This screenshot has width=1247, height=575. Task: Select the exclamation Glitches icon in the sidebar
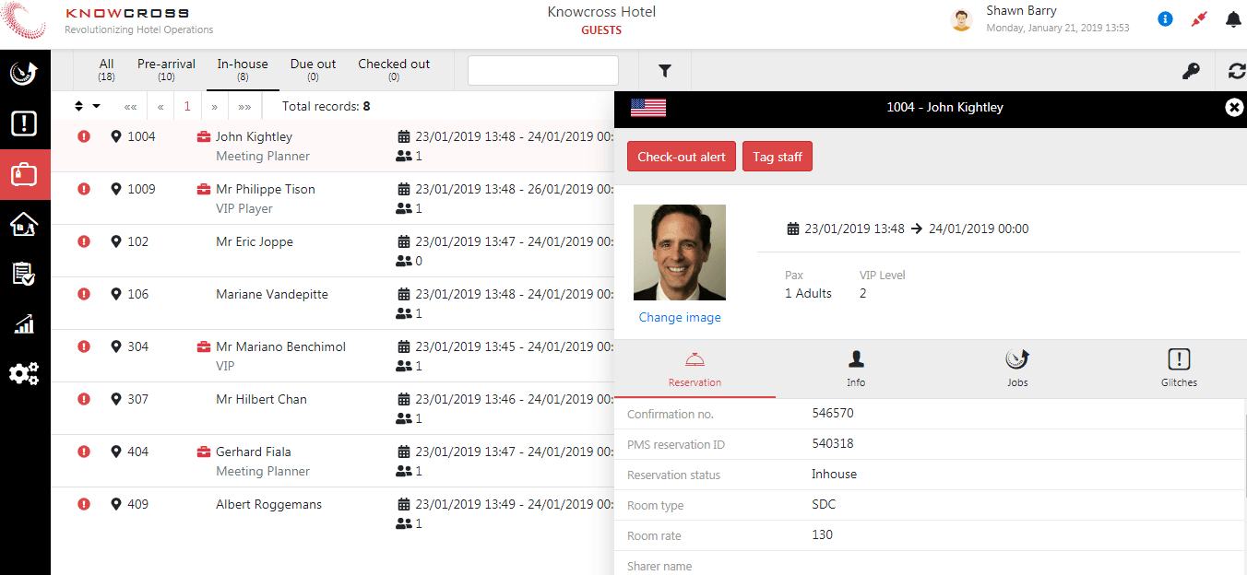[x=25, y=123]
